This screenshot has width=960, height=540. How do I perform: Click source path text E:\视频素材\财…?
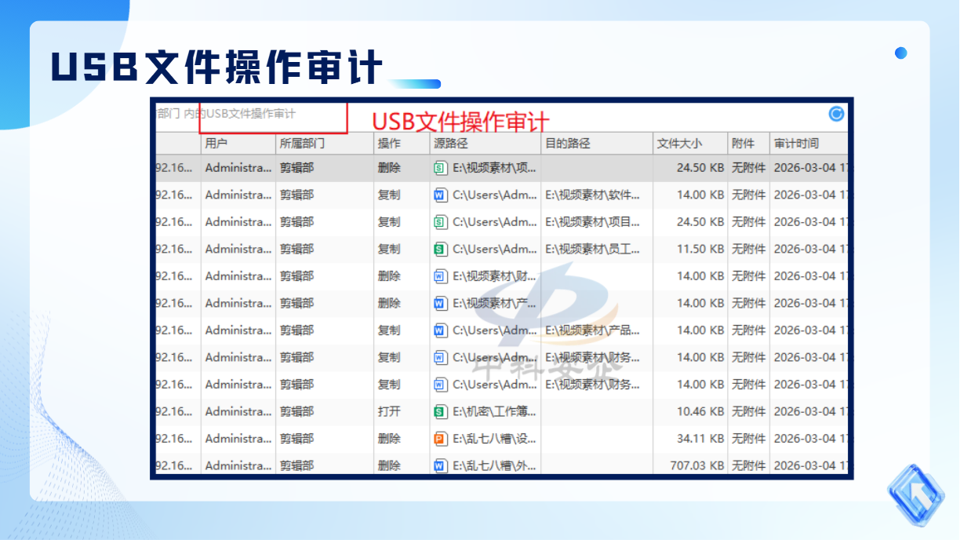point(495,276)
